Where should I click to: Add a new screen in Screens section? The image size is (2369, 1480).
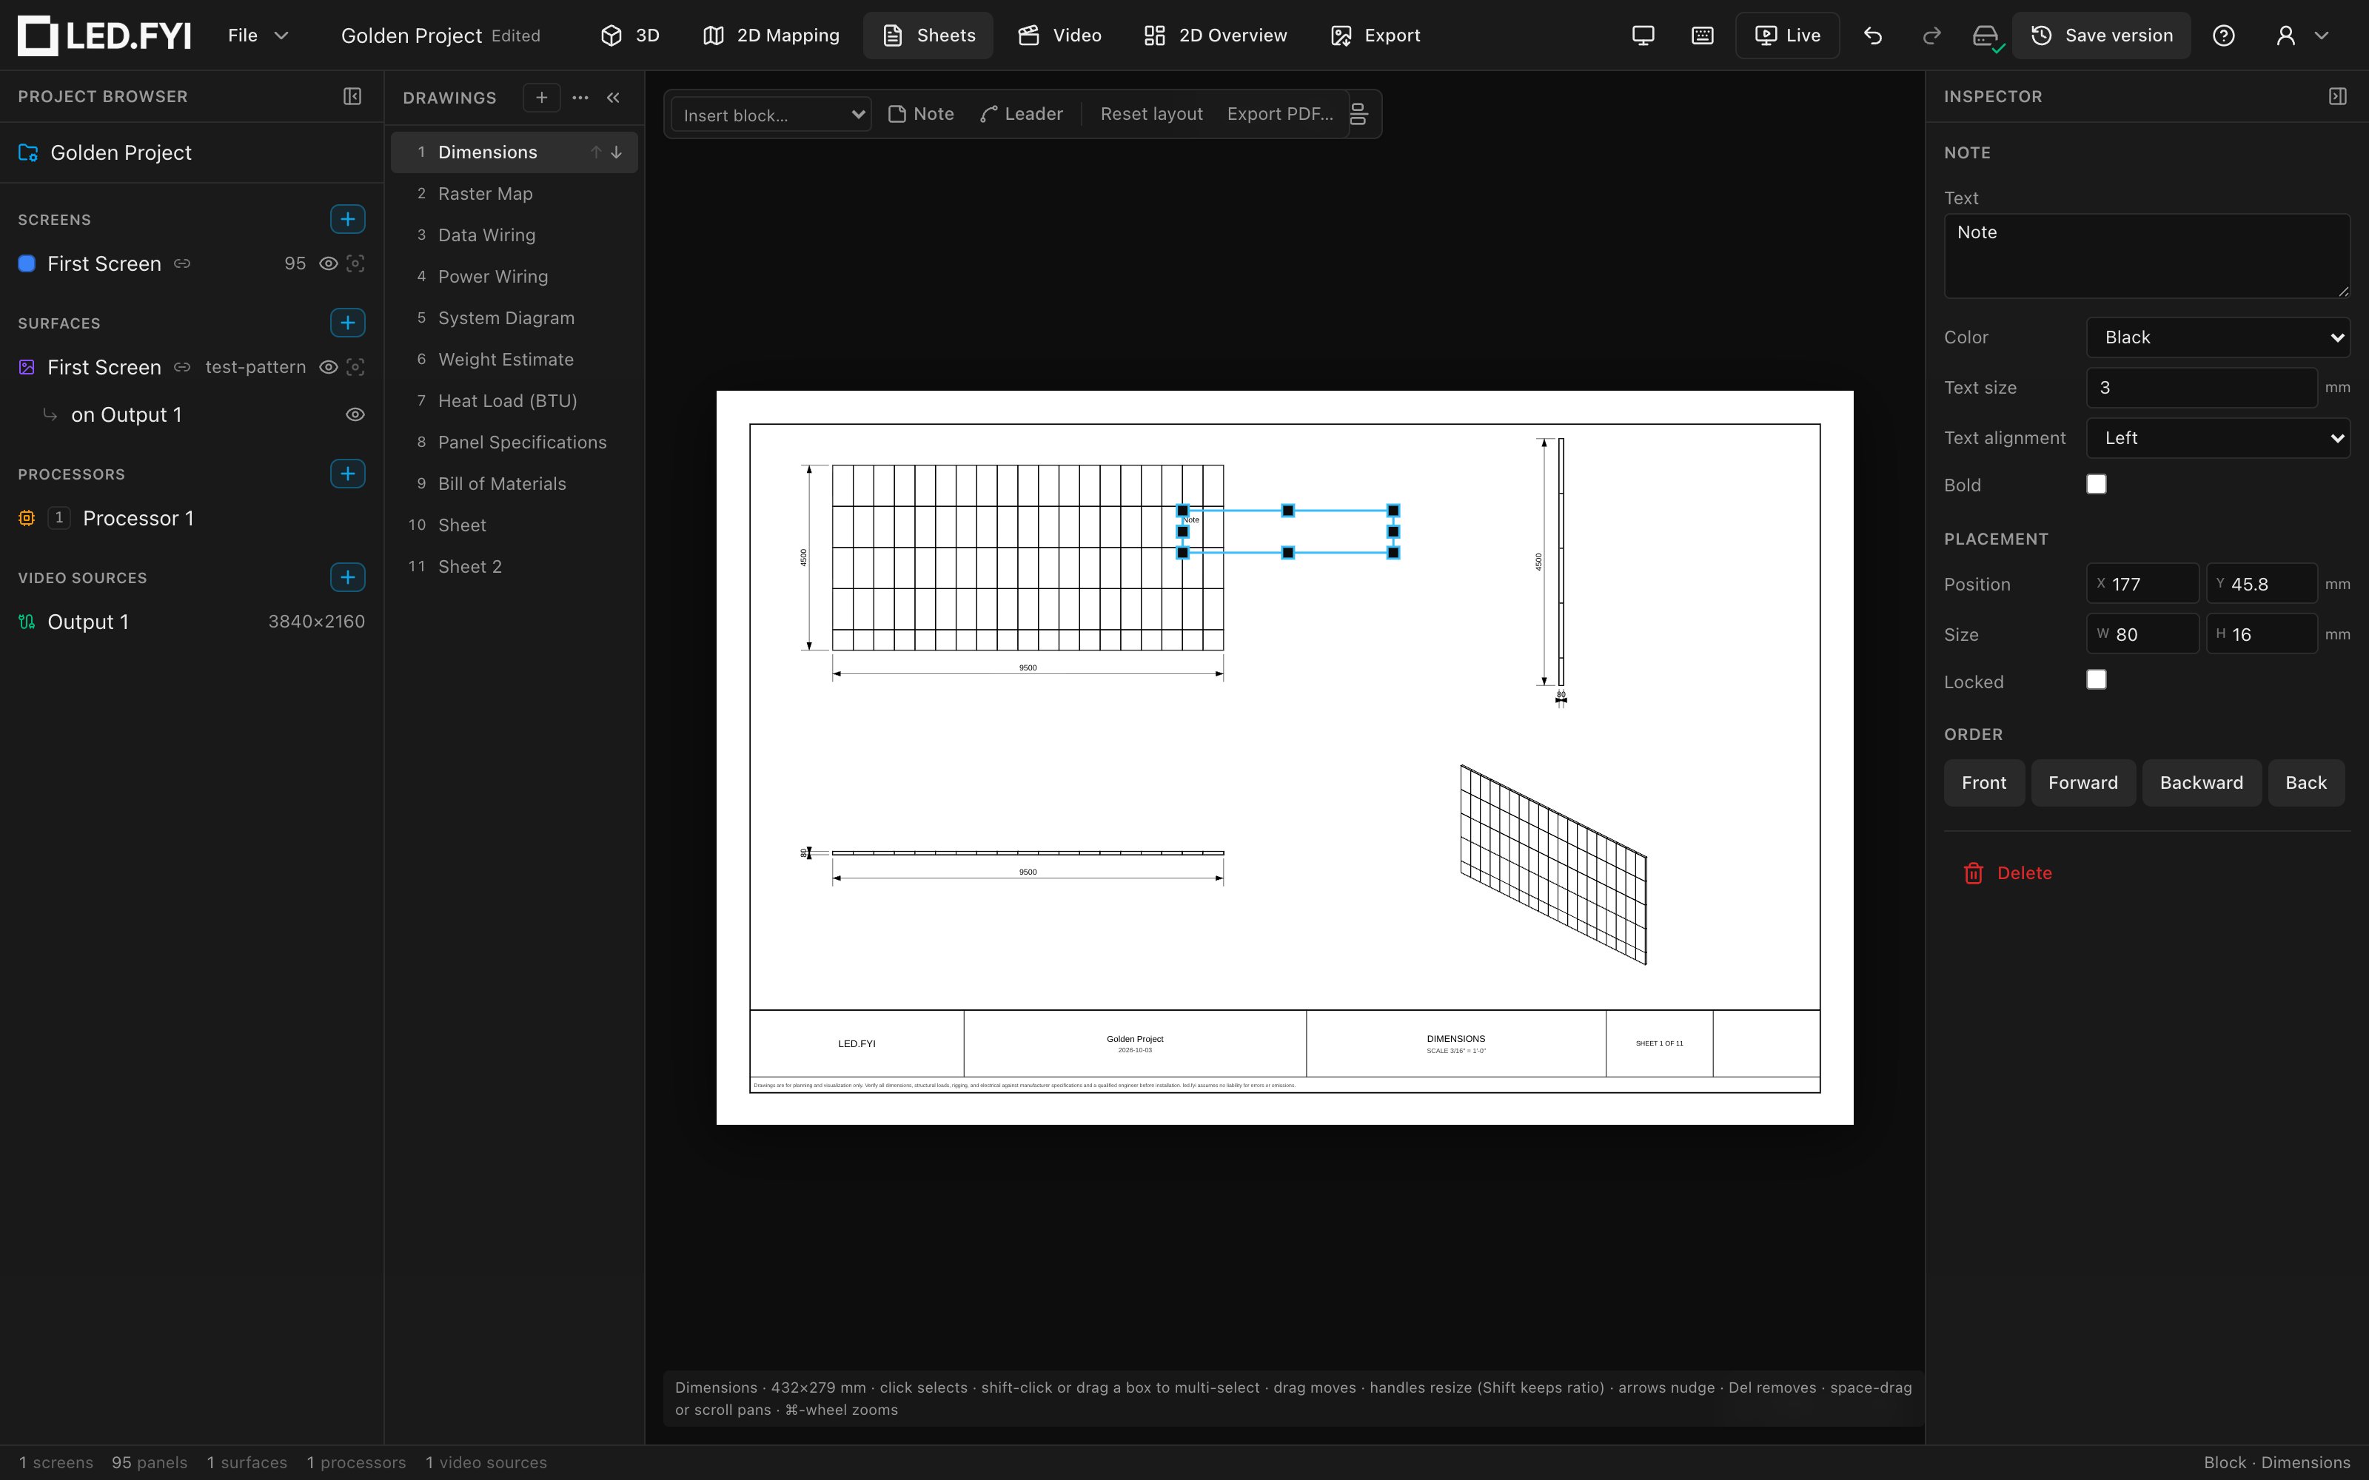coord(347,219)
